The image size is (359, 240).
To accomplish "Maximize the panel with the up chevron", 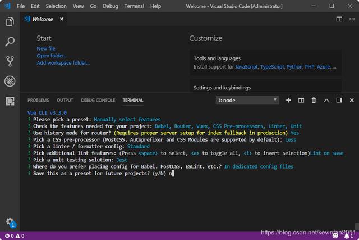I will pyautogui.click(x=326, y=100).
